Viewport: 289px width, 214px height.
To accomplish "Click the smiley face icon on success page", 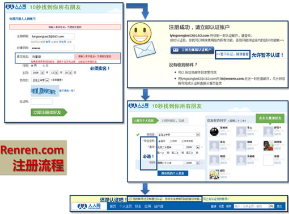I will click(x=141, y=33).
